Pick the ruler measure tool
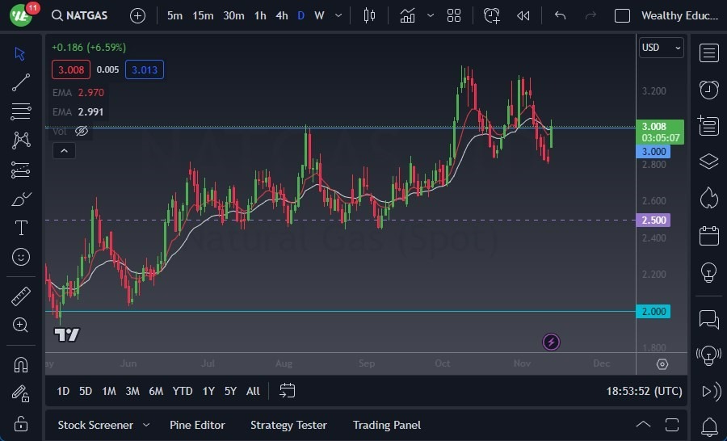 pos(21,296)
